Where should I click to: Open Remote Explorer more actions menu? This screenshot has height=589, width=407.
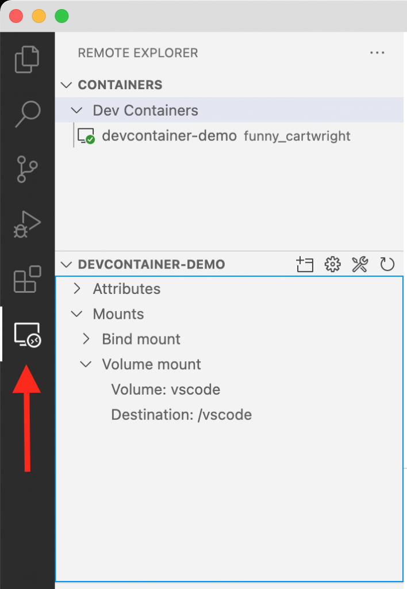377,53
